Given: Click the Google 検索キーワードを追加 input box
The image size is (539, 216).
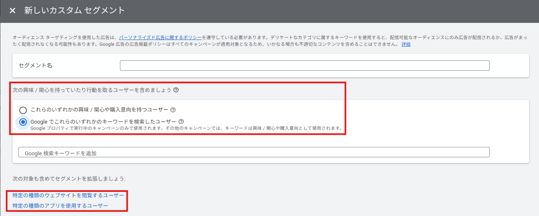Looking at the screenshot, I should pos(254,152).
